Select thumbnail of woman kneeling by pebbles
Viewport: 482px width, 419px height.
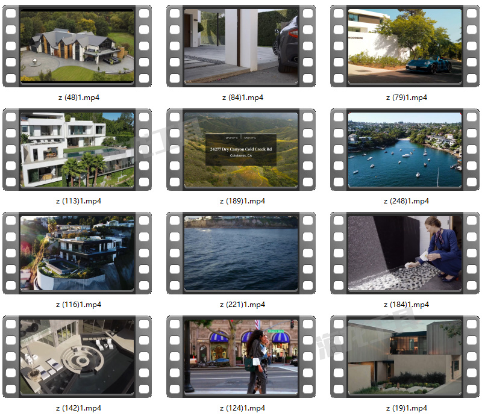click(x=405, y=253)
